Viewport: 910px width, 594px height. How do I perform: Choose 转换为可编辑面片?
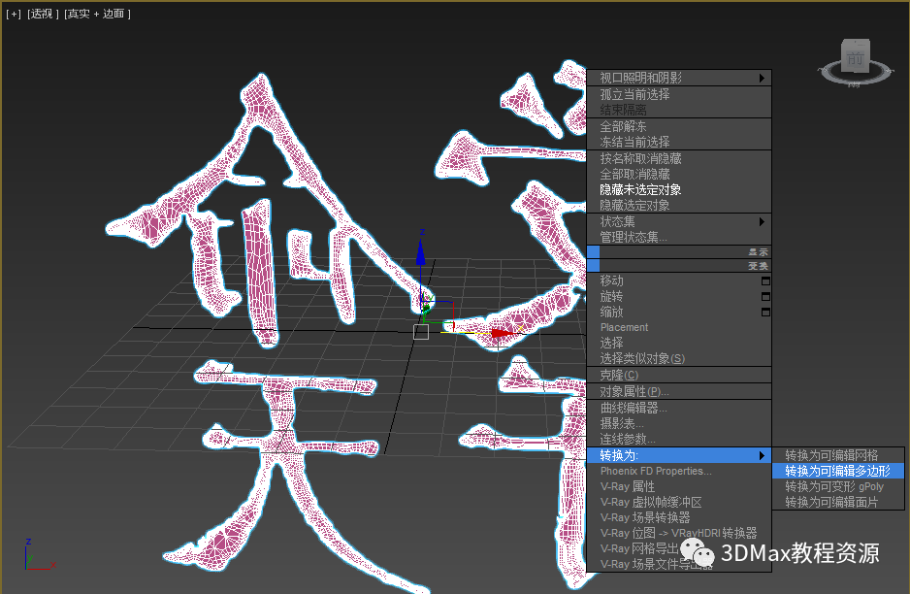(838, 502)
